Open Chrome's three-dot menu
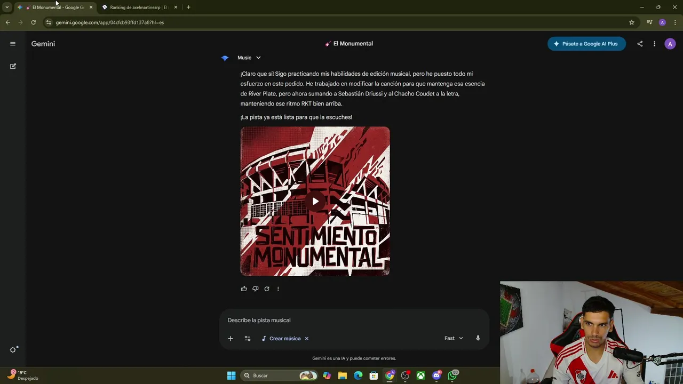 coord(675,22)
